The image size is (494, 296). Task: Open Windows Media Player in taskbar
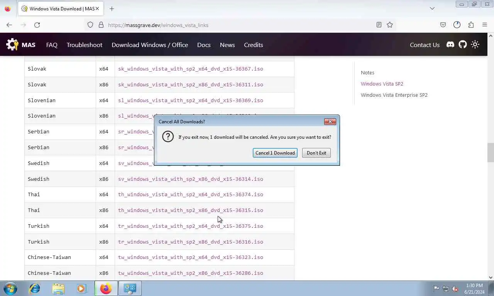click(x=81, y=288)
